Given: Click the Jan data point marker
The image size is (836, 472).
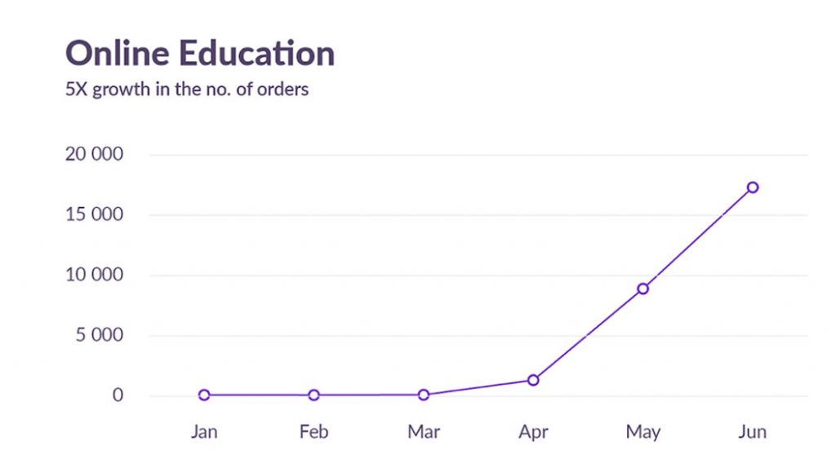Looking at the screenshot, I should coord(204,395).
